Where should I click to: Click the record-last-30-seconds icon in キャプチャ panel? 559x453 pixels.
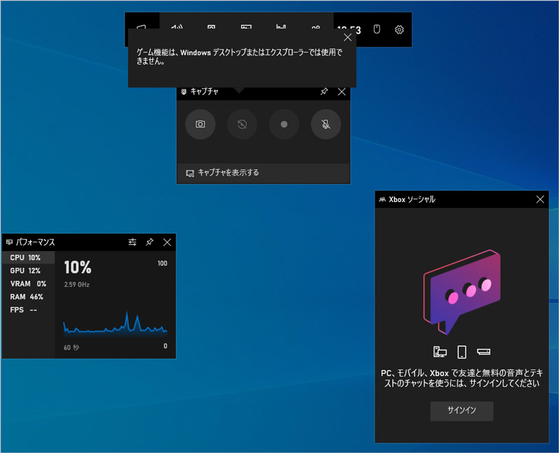(x=242, y=124)
